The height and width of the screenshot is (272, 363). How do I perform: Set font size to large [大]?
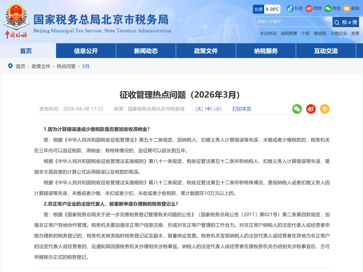tap(199, 109)
